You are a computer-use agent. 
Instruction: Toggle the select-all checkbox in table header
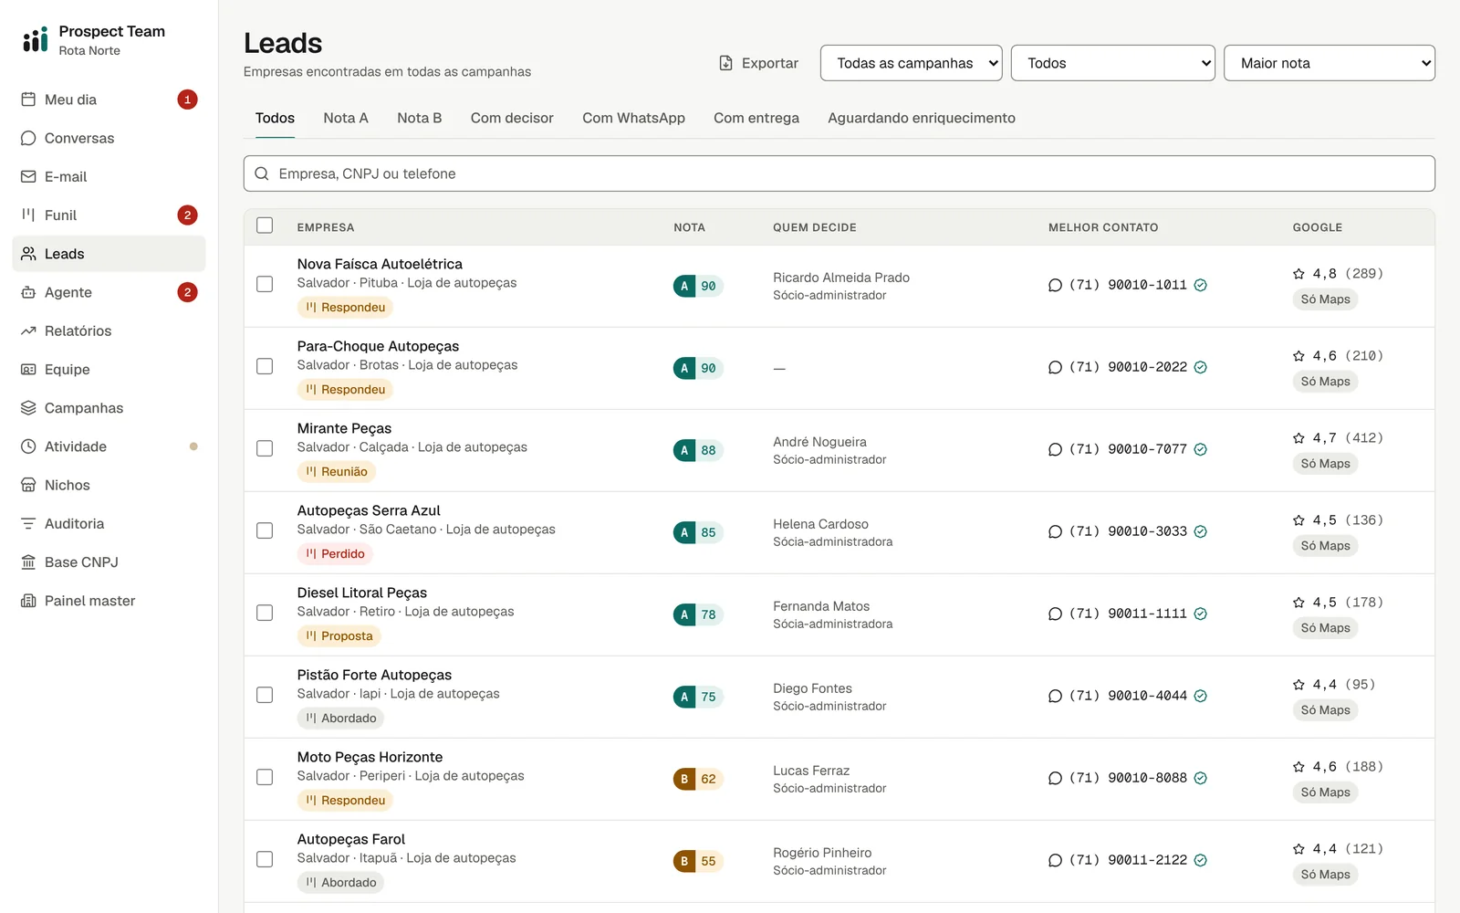(x=265, y=226)
